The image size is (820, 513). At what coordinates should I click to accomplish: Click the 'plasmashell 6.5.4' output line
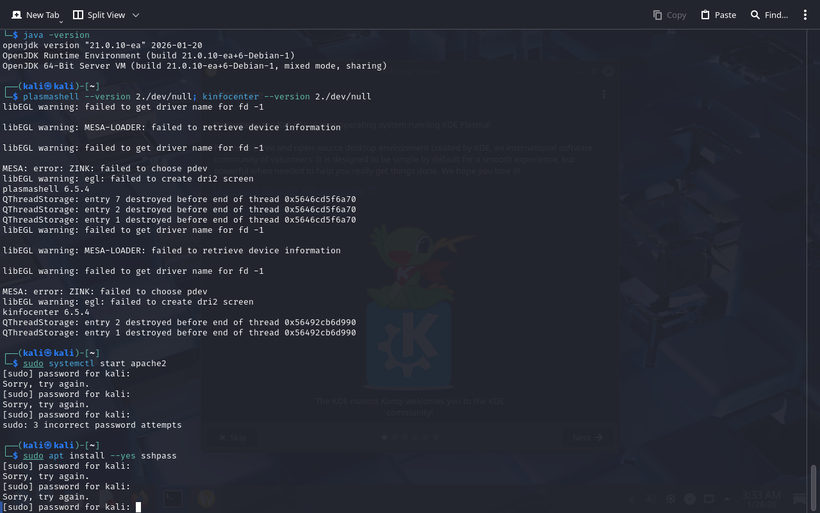pyautogui.click(x=46, y=189)
